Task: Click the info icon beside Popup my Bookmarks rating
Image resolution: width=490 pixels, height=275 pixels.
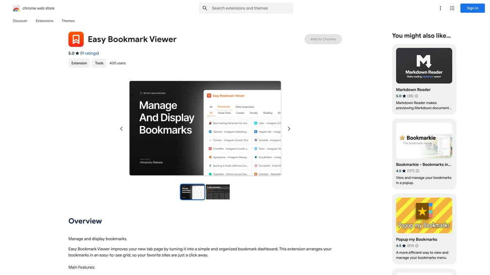Action: click(x=416, y=246)
